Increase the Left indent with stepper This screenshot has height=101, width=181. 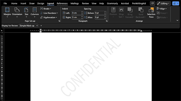[x=82, y=12]
